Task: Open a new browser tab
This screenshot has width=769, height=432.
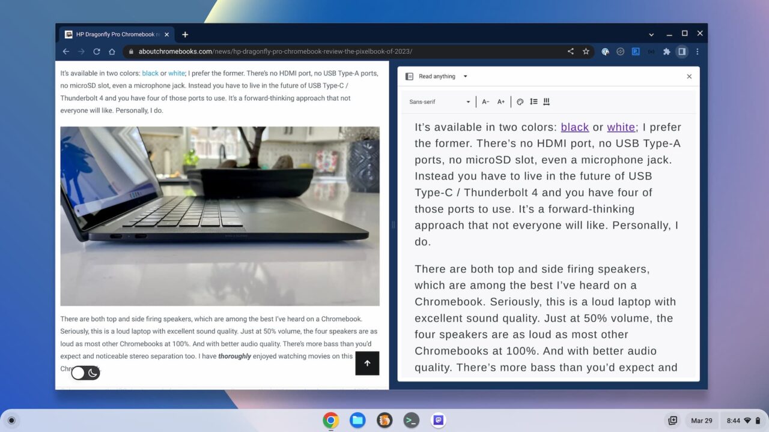Action: pos(185,34)
